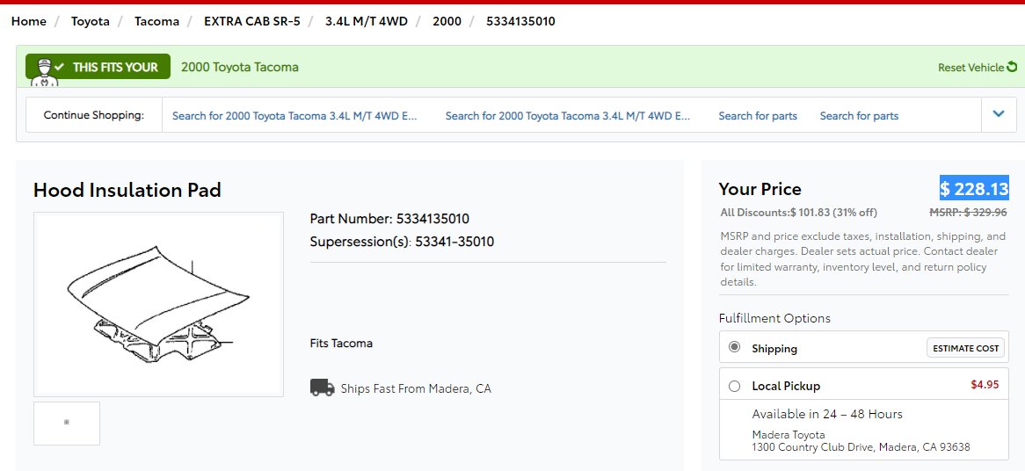Click the 1300 Country Club Drive address
1025x471 pixels.
(861, 447)
